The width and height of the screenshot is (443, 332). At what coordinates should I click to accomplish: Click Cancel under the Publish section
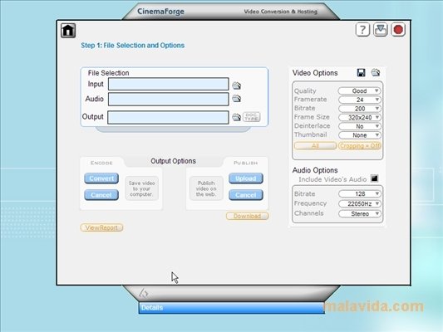click(246, 195)
